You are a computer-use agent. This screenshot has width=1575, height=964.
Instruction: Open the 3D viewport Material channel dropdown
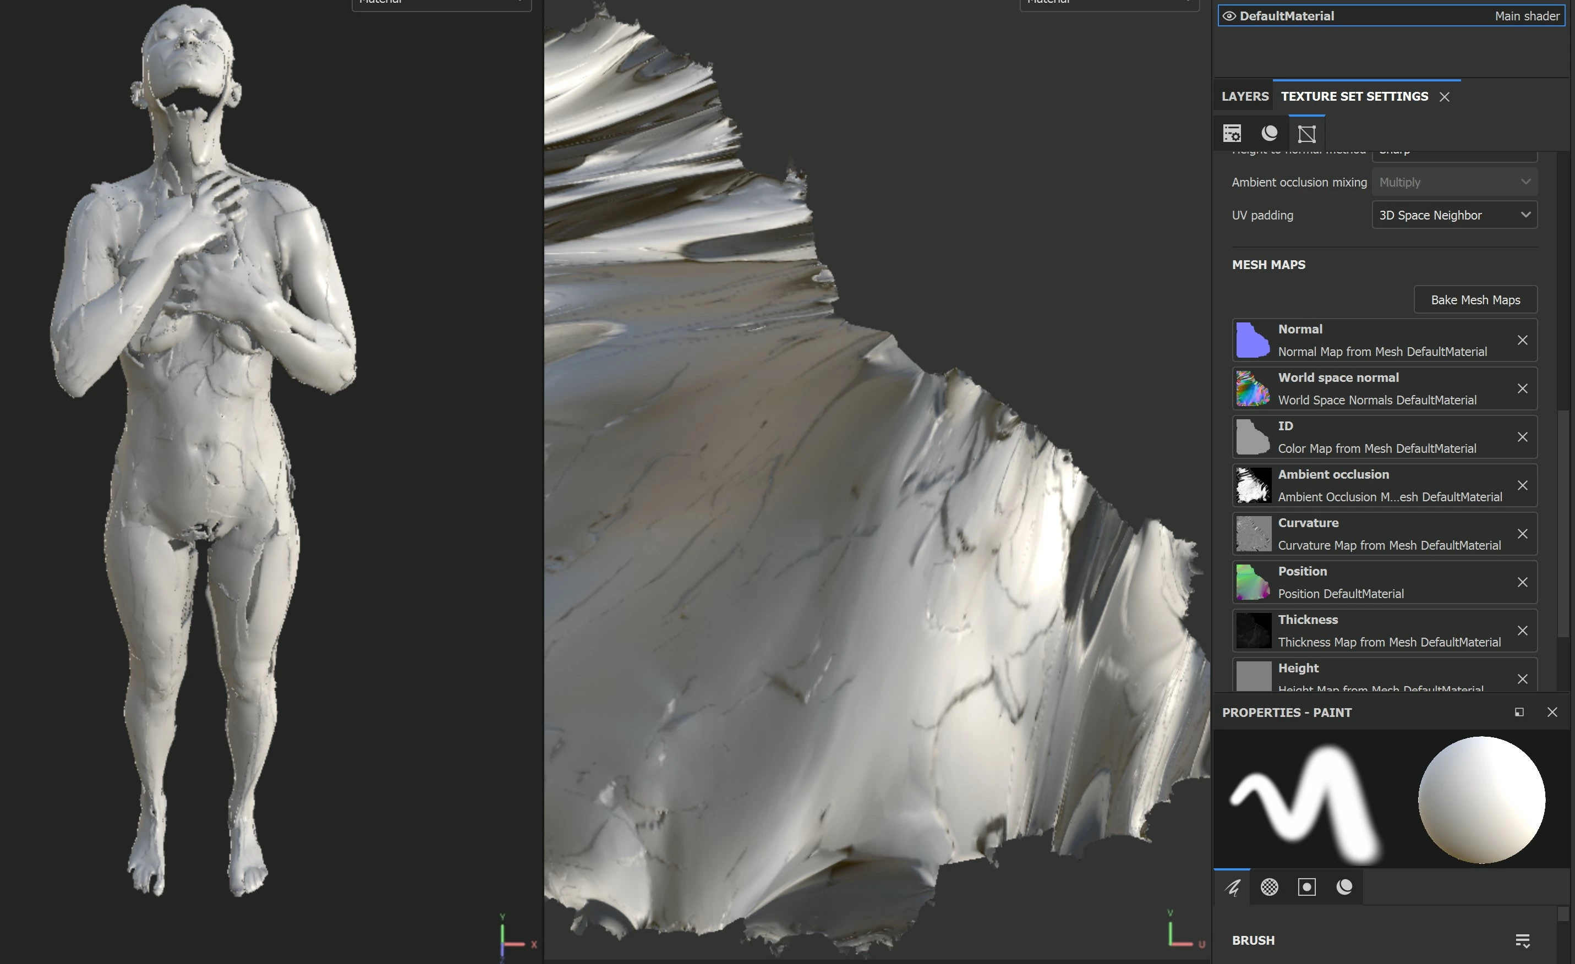pyautogui.click(x=441, y=3)
